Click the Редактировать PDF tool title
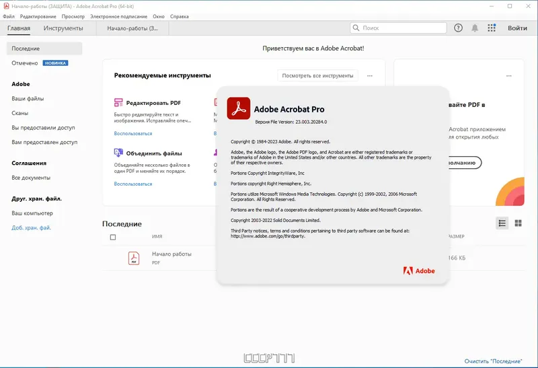538x368 pixels. [x=153, y=103]
